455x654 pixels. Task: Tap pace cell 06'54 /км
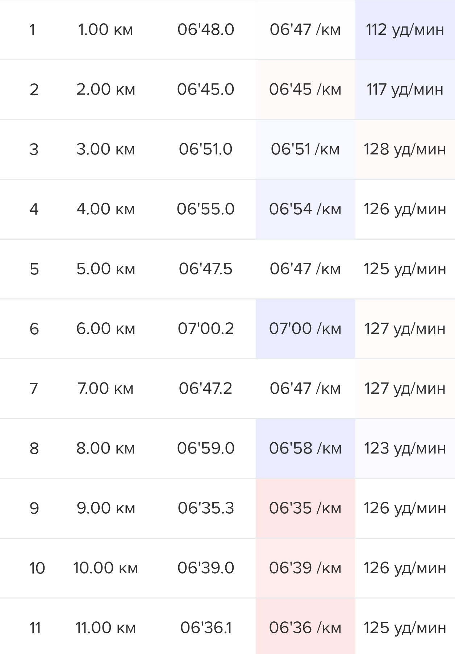click(305, 209)
